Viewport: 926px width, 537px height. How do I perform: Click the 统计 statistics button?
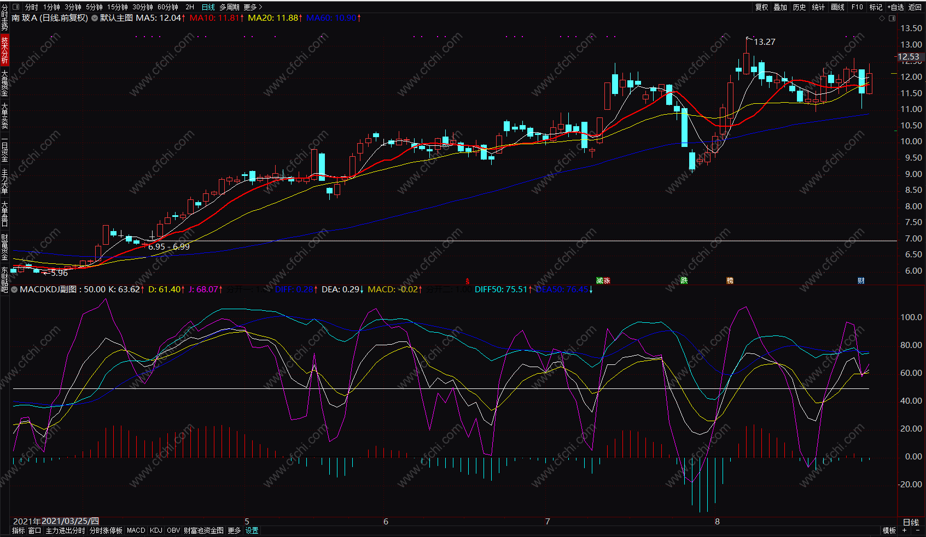(819, 7)
